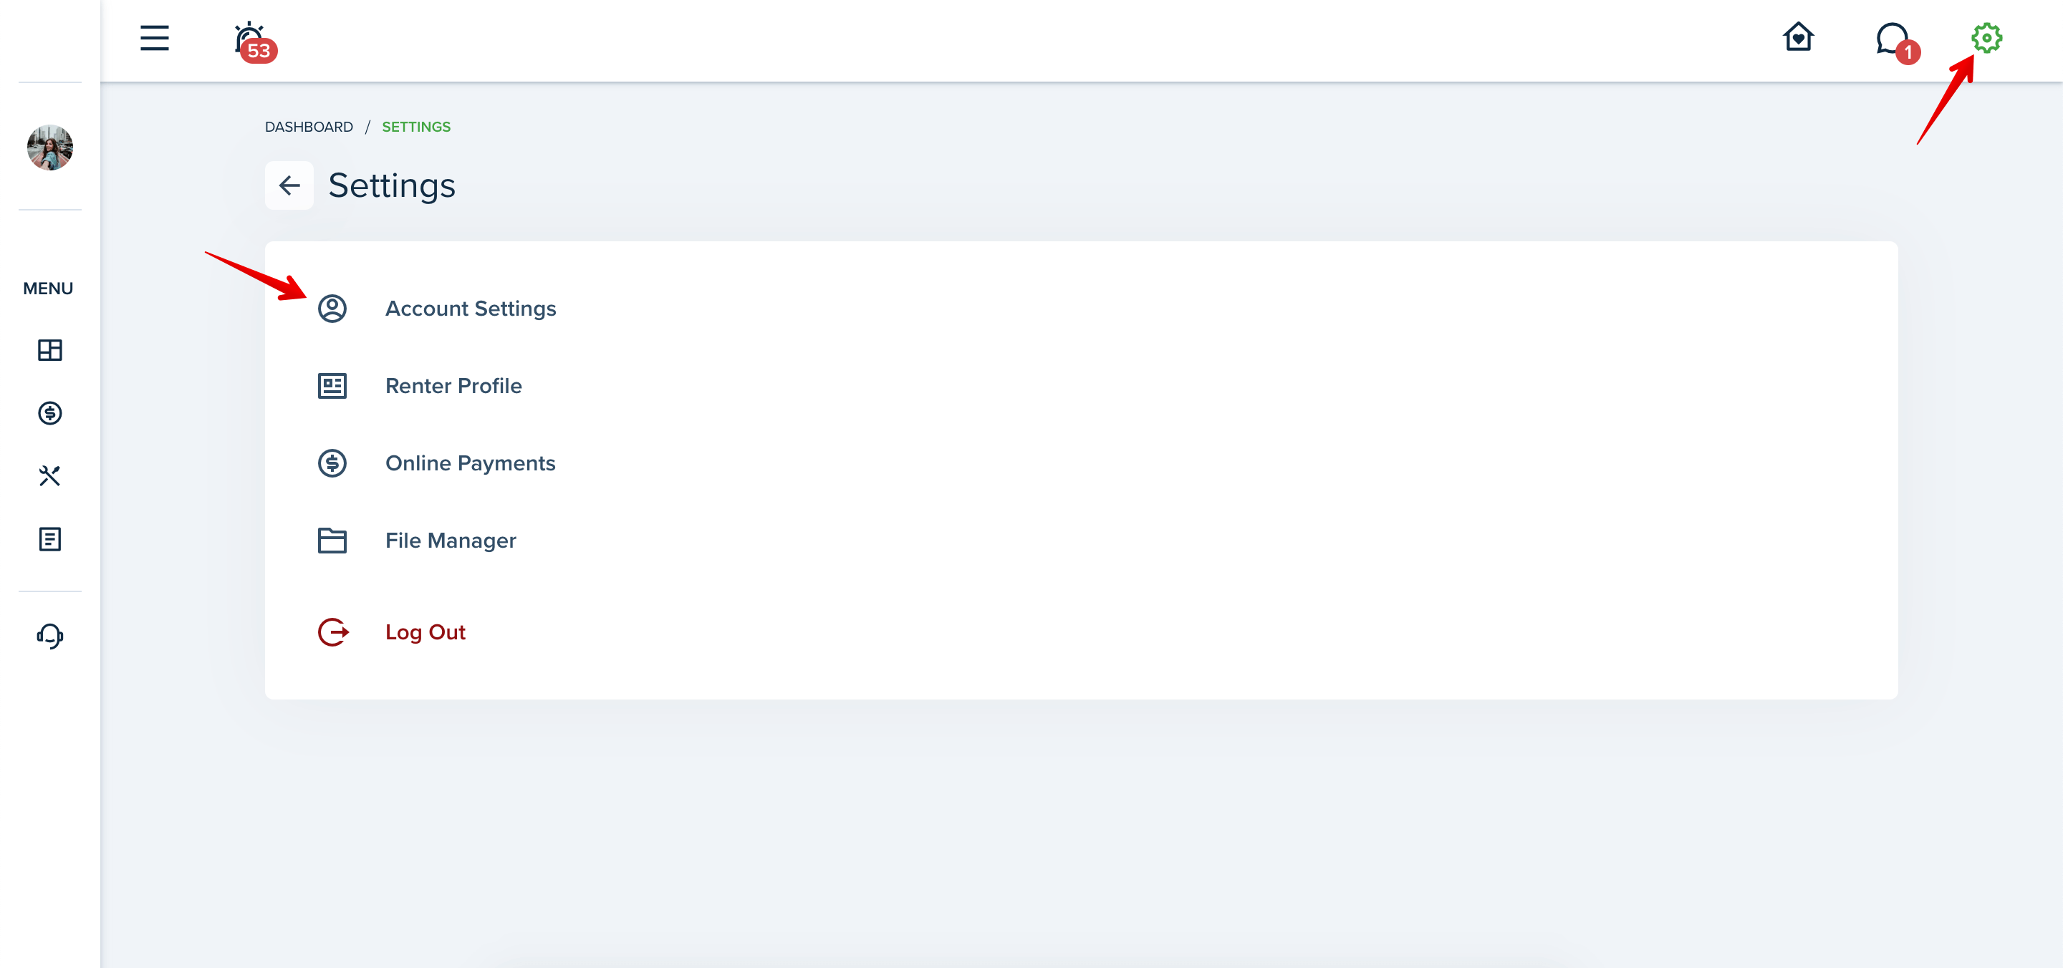Open the document icon in the sidebar

pyautogui.click(x=49, y=539)
